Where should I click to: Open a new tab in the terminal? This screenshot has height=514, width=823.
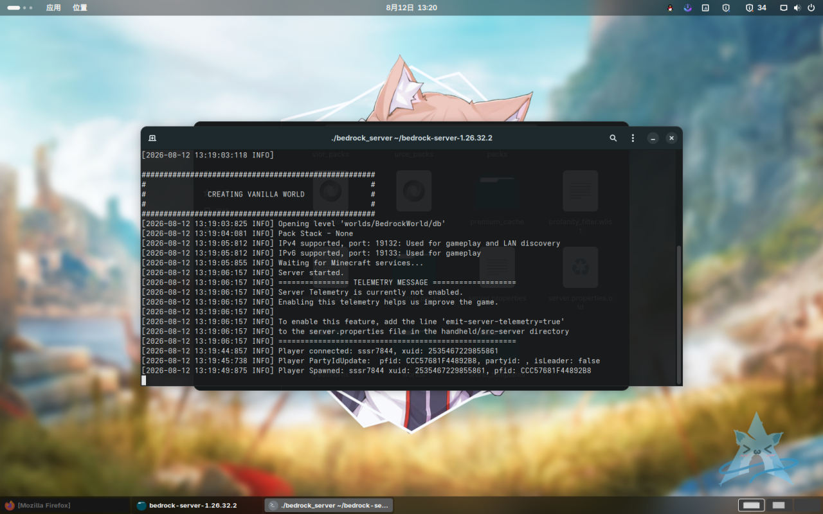tap(152, 138)
